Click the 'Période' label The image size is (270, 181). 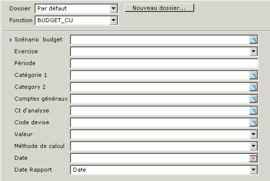(x=25, y=63)
